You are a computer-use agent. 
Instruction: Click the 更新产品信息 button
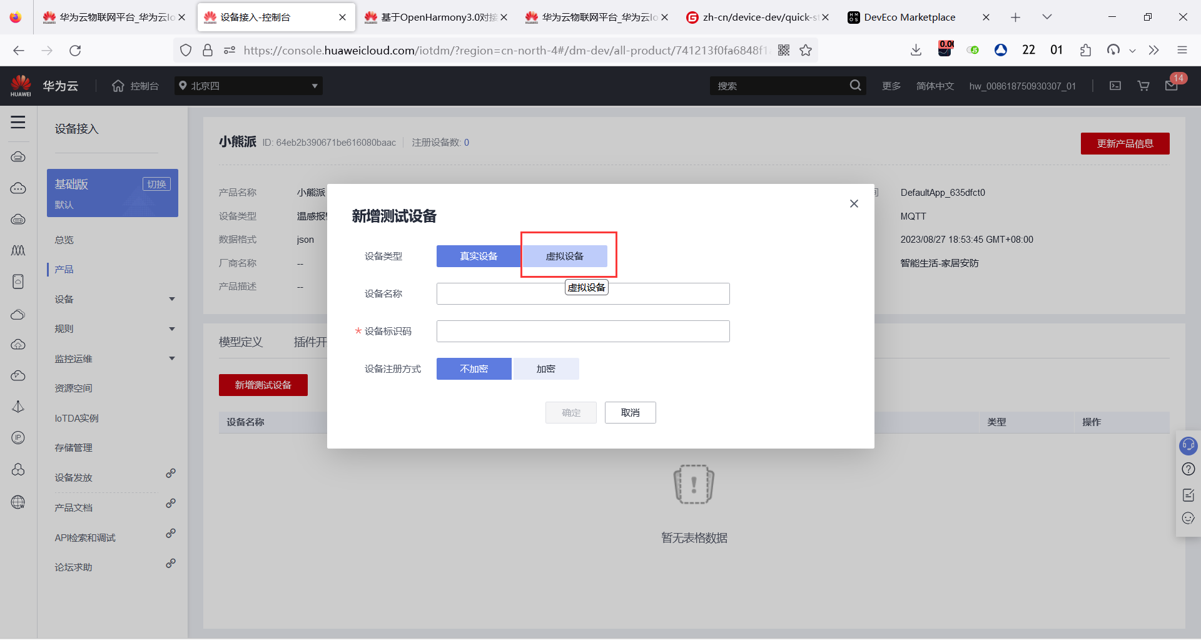[x=1125, y=143]
